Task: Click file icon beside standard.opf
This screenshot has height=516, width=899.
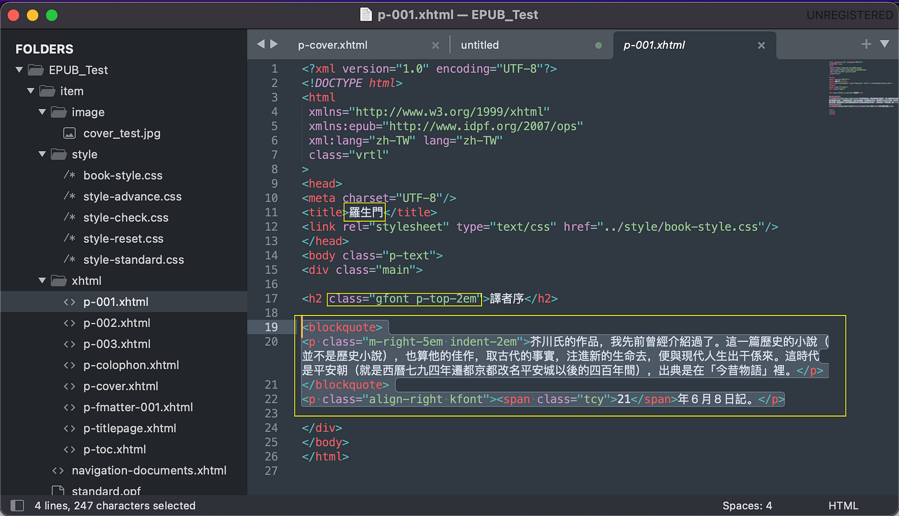Action: [58, 491]
